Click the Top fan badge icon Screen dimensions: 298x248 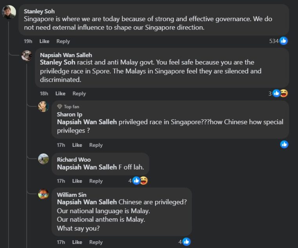click(x=60, y=107)
